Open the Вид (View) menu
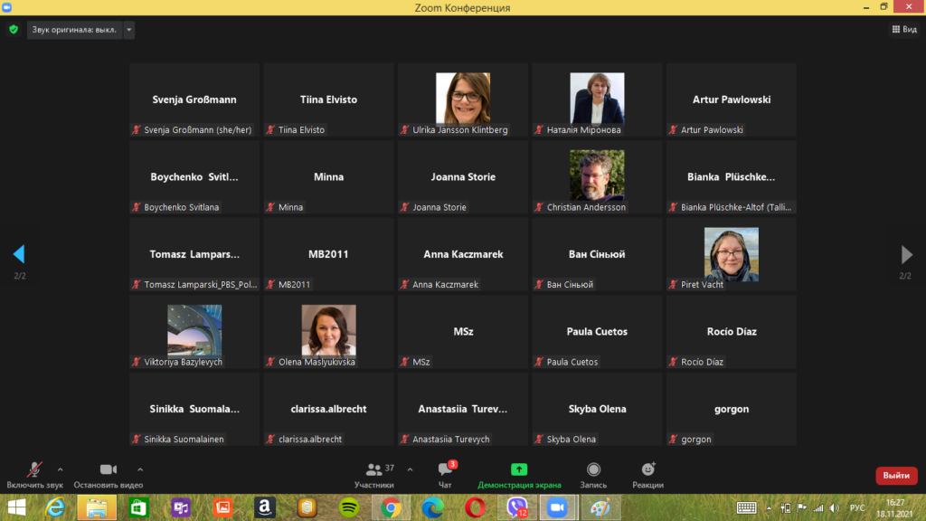The width and height of the screenshot is (926, 521). click(904, 30)
